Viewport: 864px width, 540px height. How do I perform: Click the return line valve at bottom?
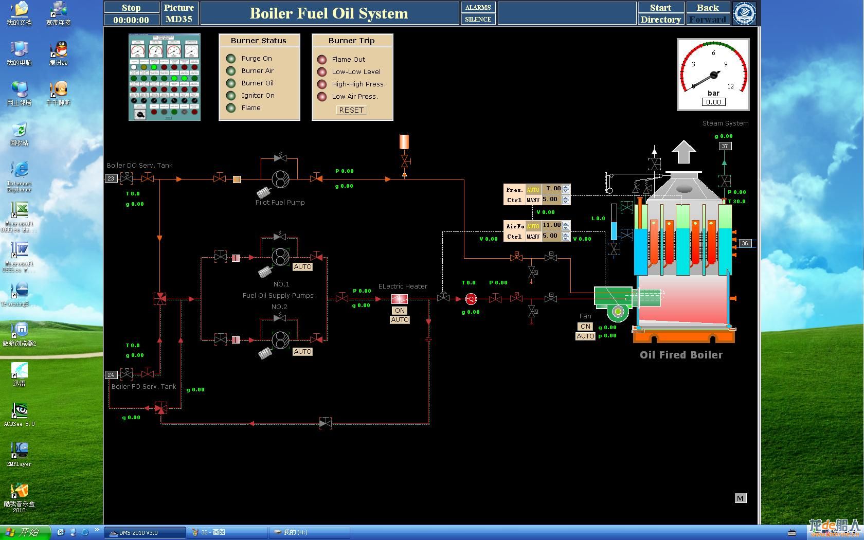[325, 423]
